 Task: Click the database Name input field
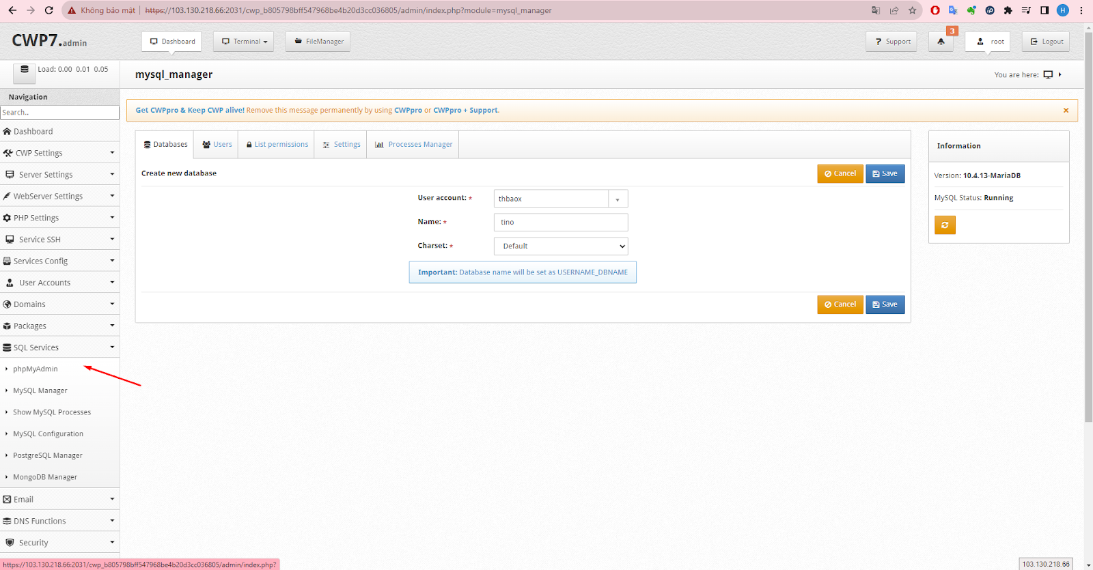(x=561, y=223)
